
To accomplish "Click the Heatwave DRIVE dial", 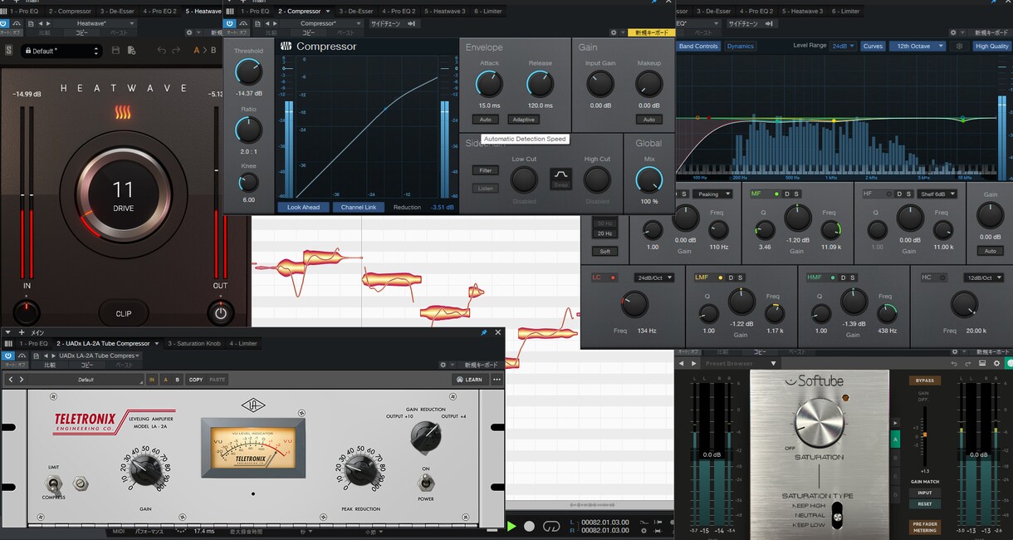I will (123, 195).
